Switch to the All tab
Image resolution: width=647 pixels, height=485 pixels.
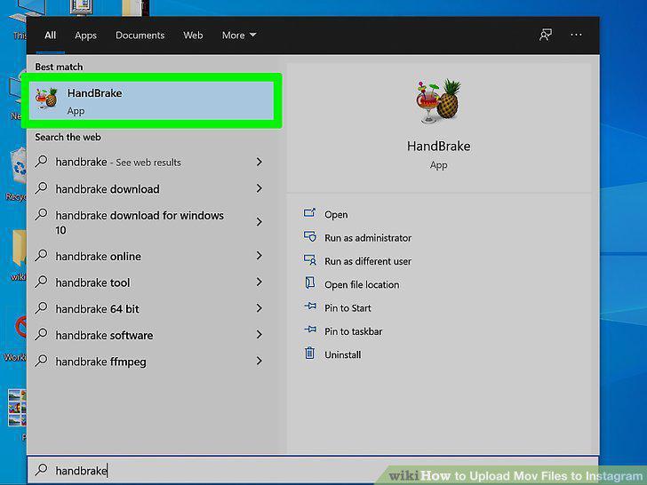coord(50,36)
